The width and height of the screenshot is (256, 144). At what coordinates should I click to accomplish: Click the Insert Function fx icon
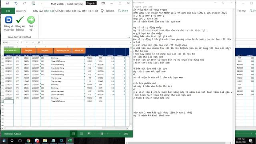[39, 42]
